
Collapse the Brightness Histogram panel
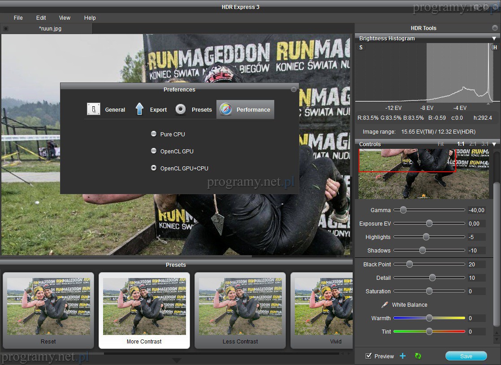[x=494, y=39]
